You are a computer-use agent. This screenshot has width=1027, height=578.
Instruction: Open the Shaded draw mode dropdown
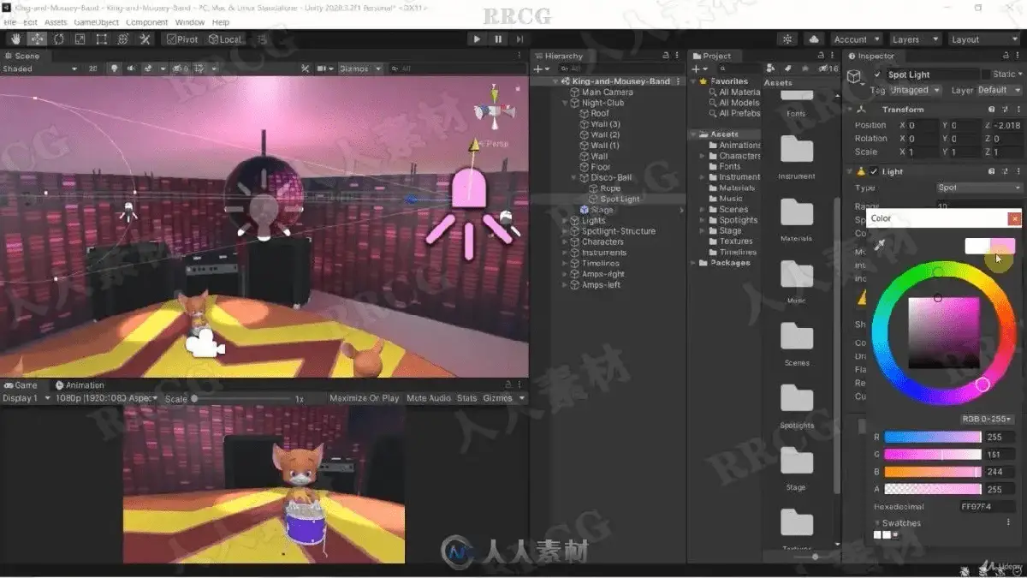(39, 69)
